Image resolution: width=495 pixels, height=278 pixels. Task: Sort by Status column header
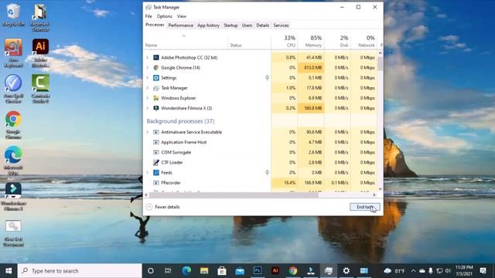pos(249,41)
